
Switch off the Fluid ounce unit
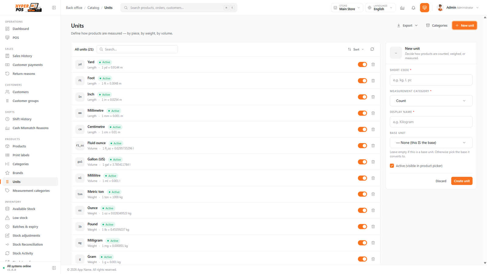click(362, 146)
